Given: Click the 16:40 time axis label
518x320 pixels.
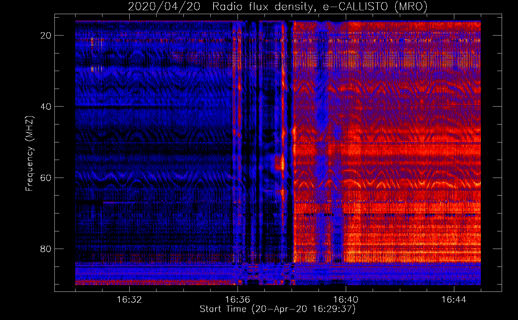Looking at the screenshot, I should [x=346, y=300].
